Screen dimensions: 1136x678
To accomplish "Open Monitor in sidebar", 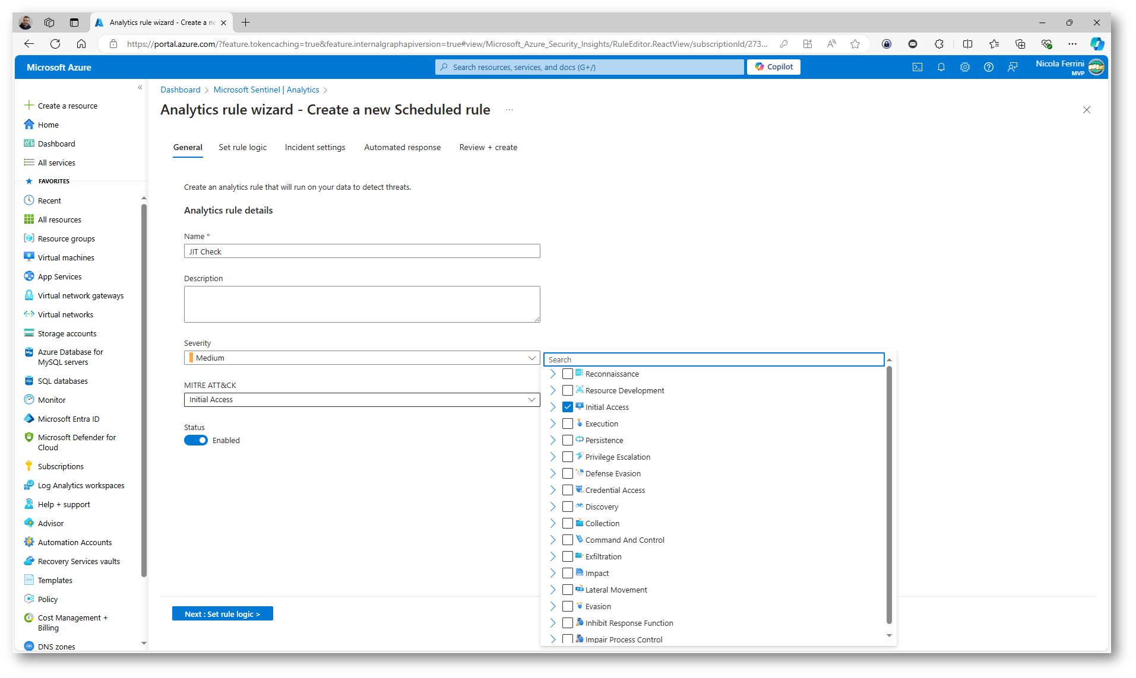I will [51, 400].
